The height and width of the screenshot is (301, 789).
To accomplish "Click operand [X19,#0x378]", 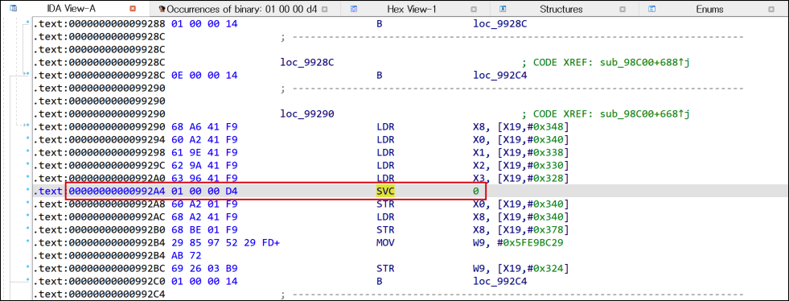I will tap(533, 230).
